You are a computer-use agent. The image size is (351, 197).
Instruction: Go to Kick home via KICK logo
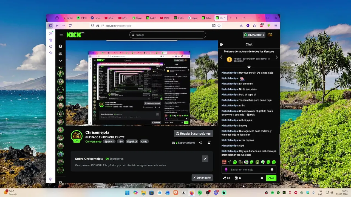tap(75, 35)
